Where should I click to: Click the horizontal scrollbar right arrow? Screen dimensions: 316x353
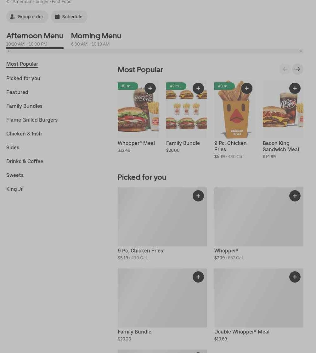coord(301,51)
